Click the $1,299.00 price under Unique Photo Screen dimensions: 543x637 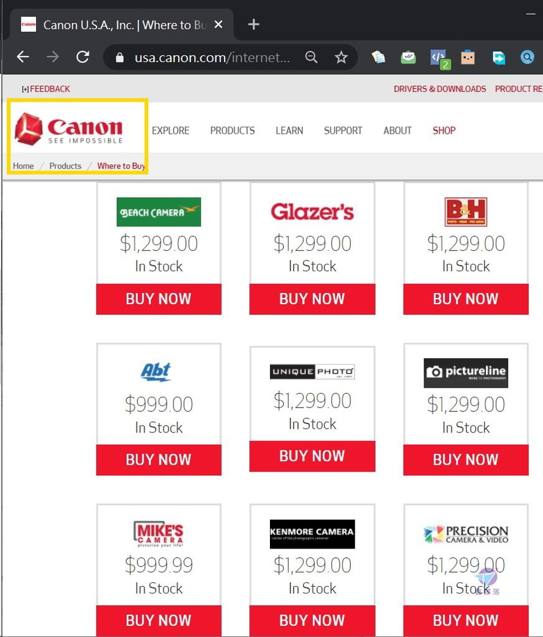pyautogui.click(x=312, y=401)
